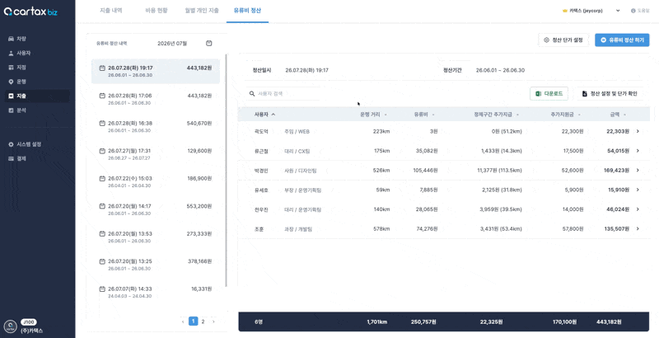Image resolution: width=659 pixels, height=338 pixels.
Task: Focus the 사용자 검색 search field
Action: point(283,93)
